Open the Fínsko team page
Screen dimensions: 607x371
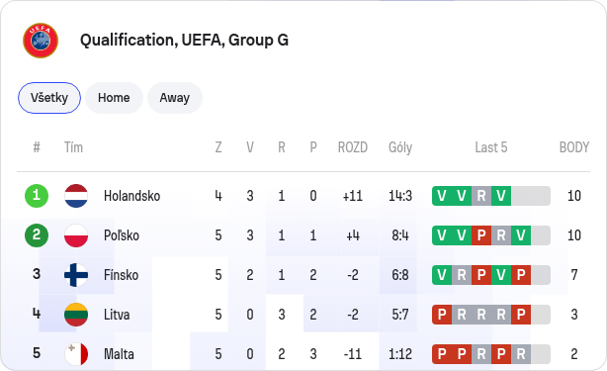coord(122,275)
